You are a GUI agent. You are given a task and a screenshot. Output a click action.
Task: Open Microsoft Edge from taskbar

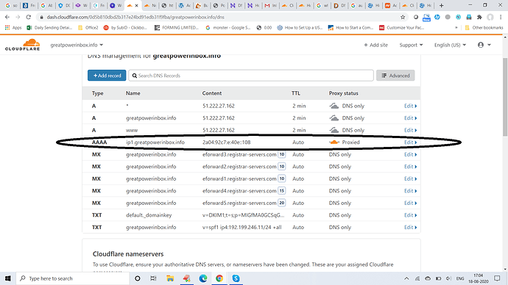tap(203, 278)
